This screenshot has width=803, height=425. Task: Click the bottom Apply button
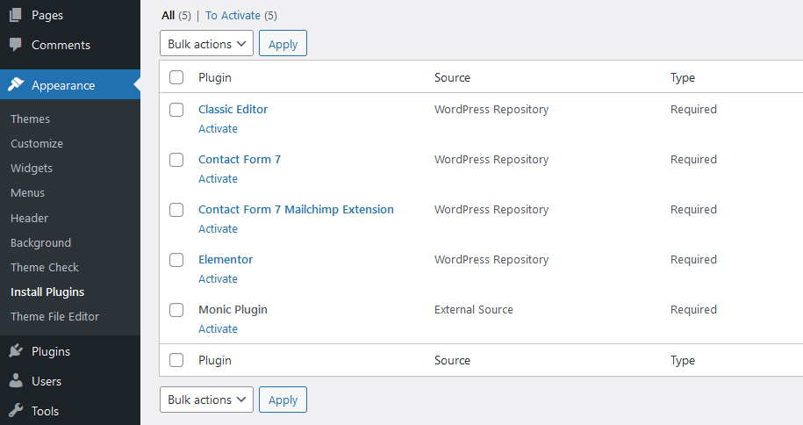click(283, 400)
